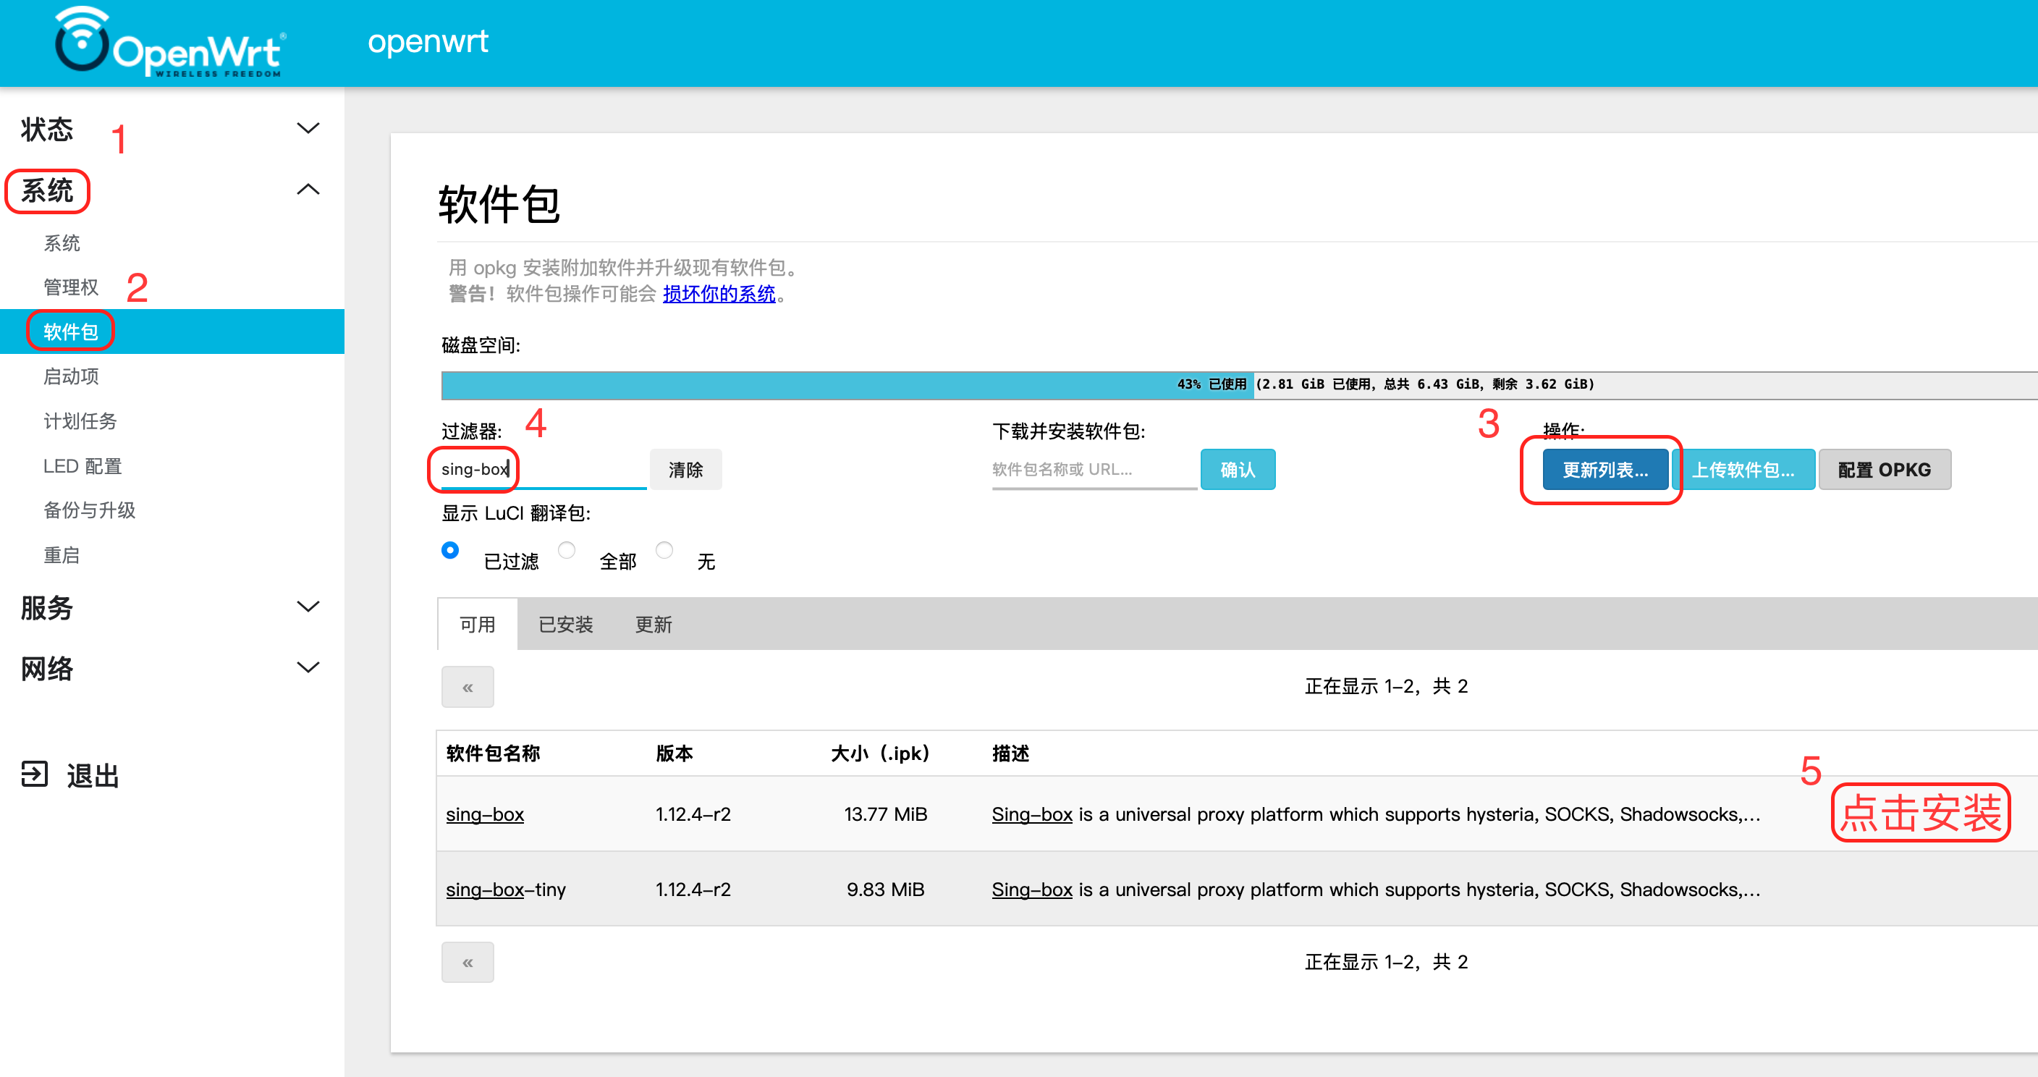The width and height of the screenshot is (2038, 1077).
Task: Select the 全部 radio button
Action: [x=567, y=550]
